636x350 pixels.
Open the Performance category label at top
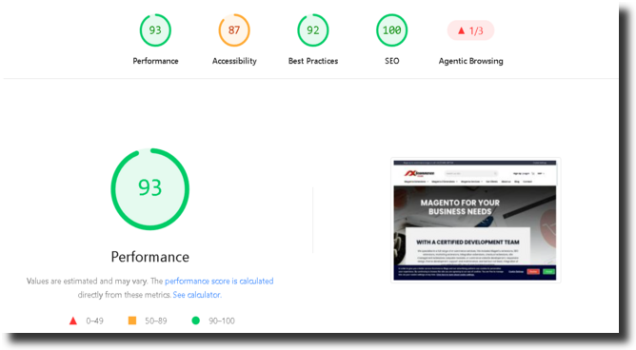pos(155,61)
